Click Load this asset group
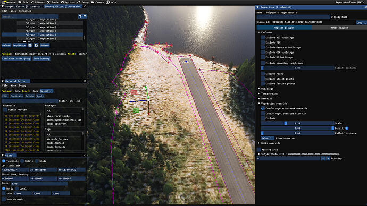 tap(16, 58)
